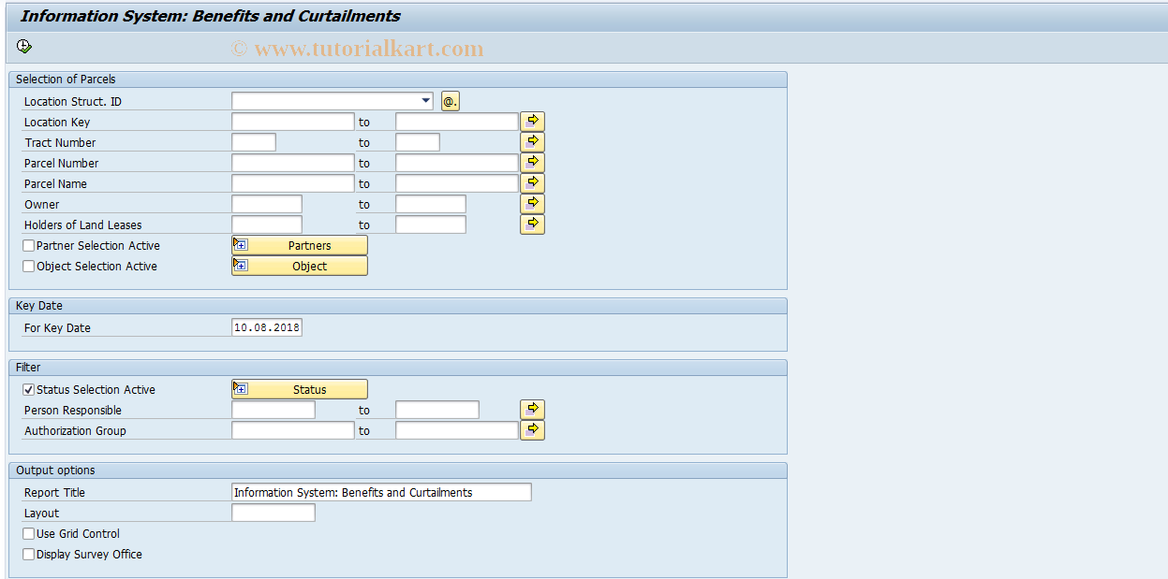Click the For Key Date field
Screen dimensions: 1168x579
267,327
